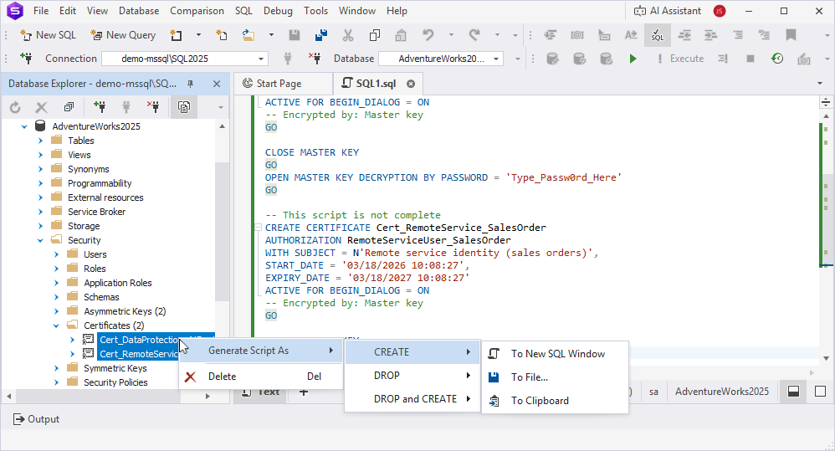835x451 pixels.
Task: Open the Tools menu
Action: coord(315,11)
